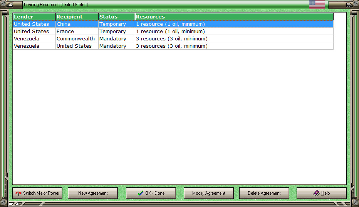359x207 pixels.
Task: Click Temporary status in the China row
Action: [x=117, y=24]
